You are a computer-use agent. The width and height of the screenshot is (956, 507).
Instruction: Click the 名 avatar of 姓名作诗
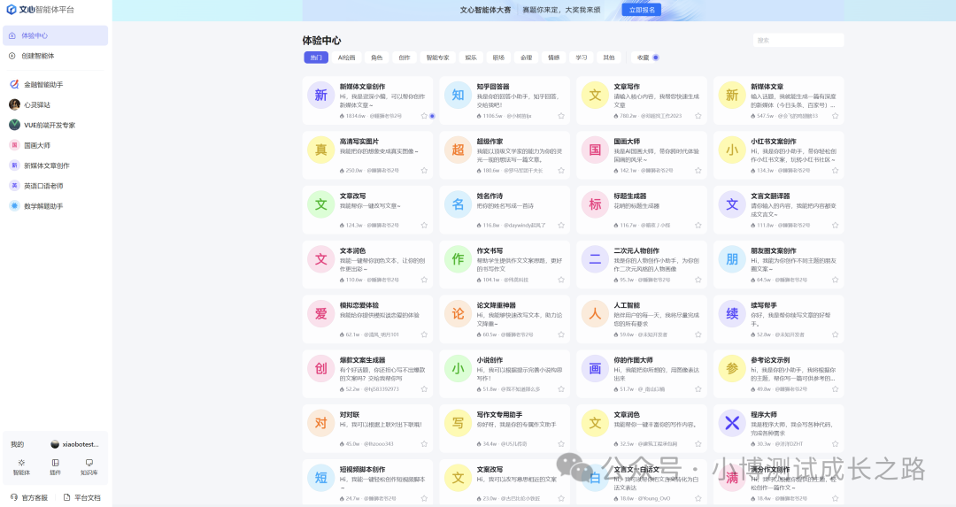458,204
